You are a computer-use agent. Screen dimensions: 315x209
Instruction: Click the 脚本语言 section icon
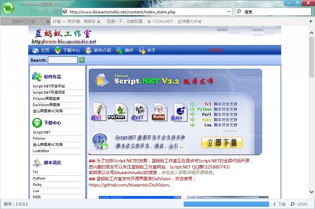coord(37,162)
